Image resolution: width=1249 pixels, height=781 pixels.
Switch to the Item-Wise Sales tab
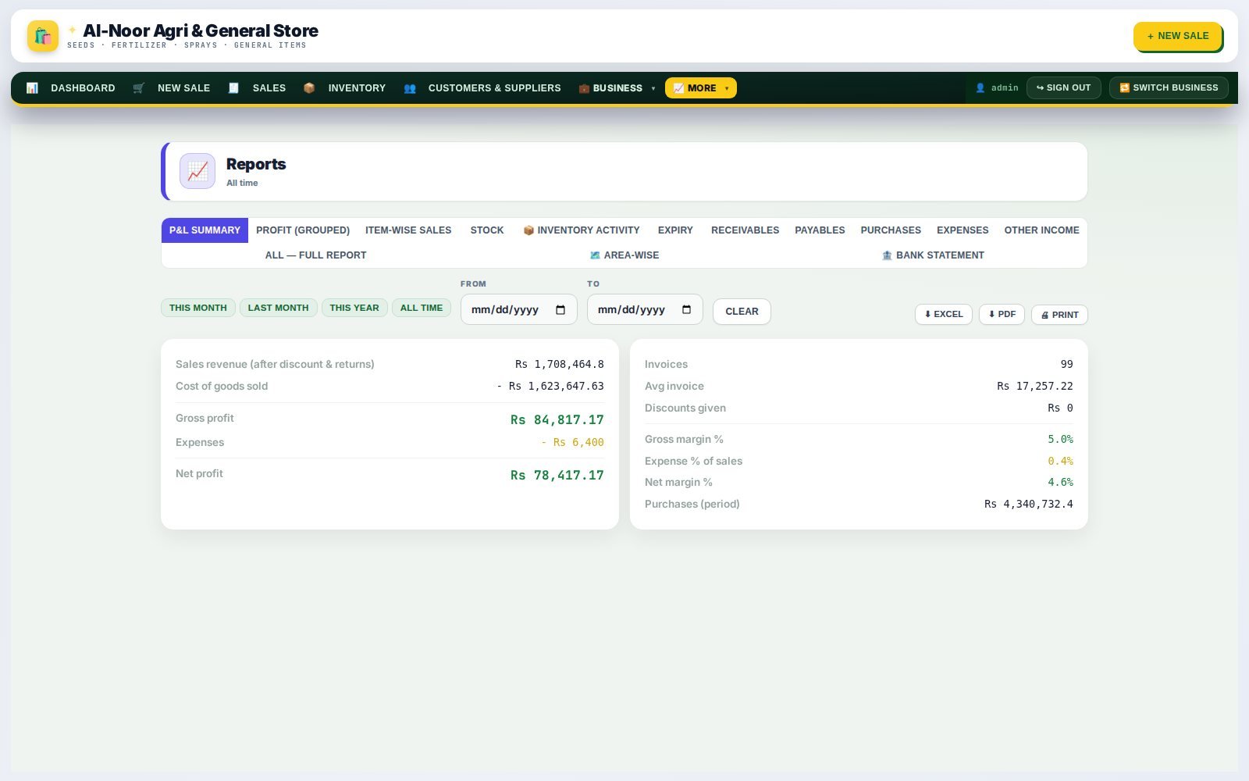tap(408, 230)
